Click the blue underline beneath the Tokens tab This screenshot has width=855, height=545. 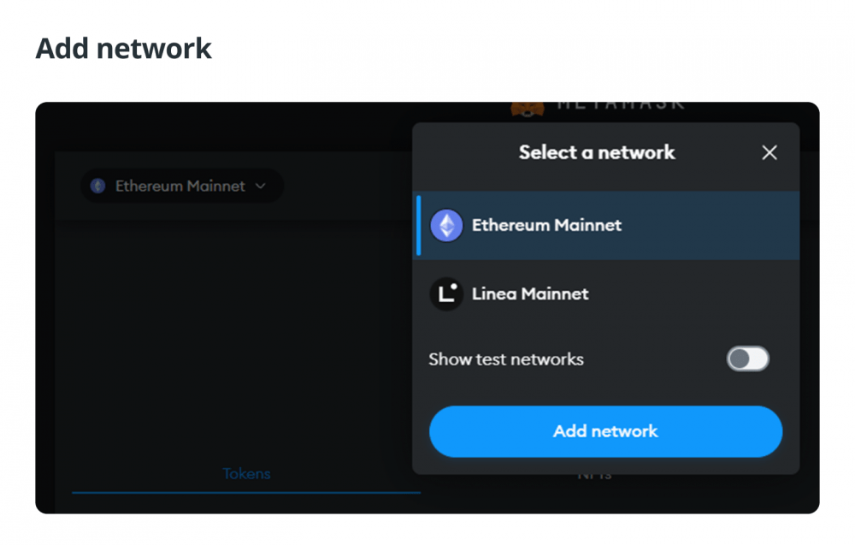tap(246, 492)
